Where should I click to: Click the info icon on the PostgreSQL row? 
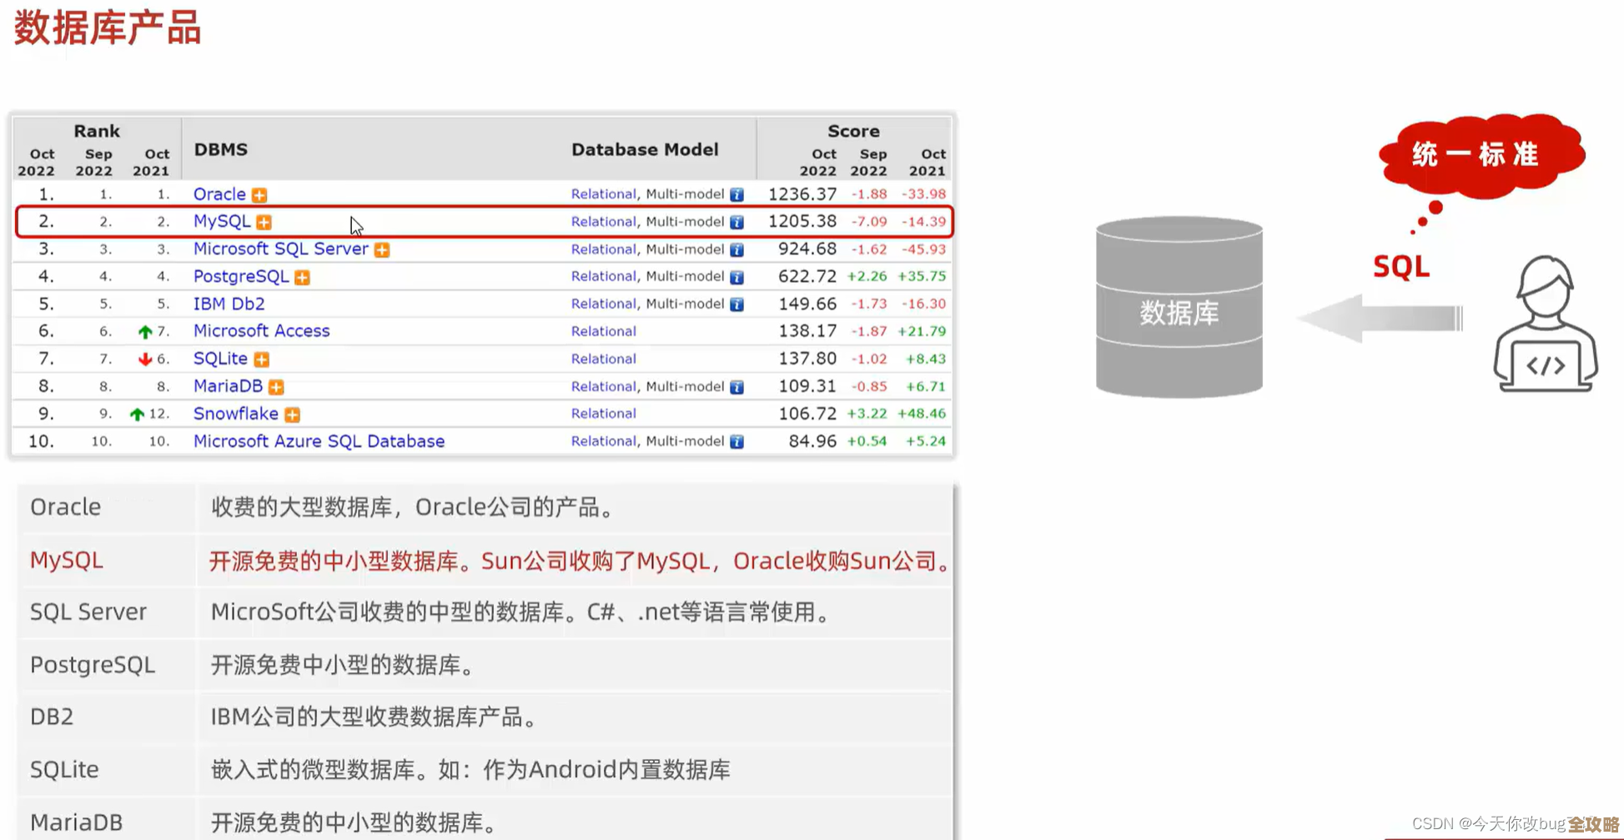(x=737, y=276)
